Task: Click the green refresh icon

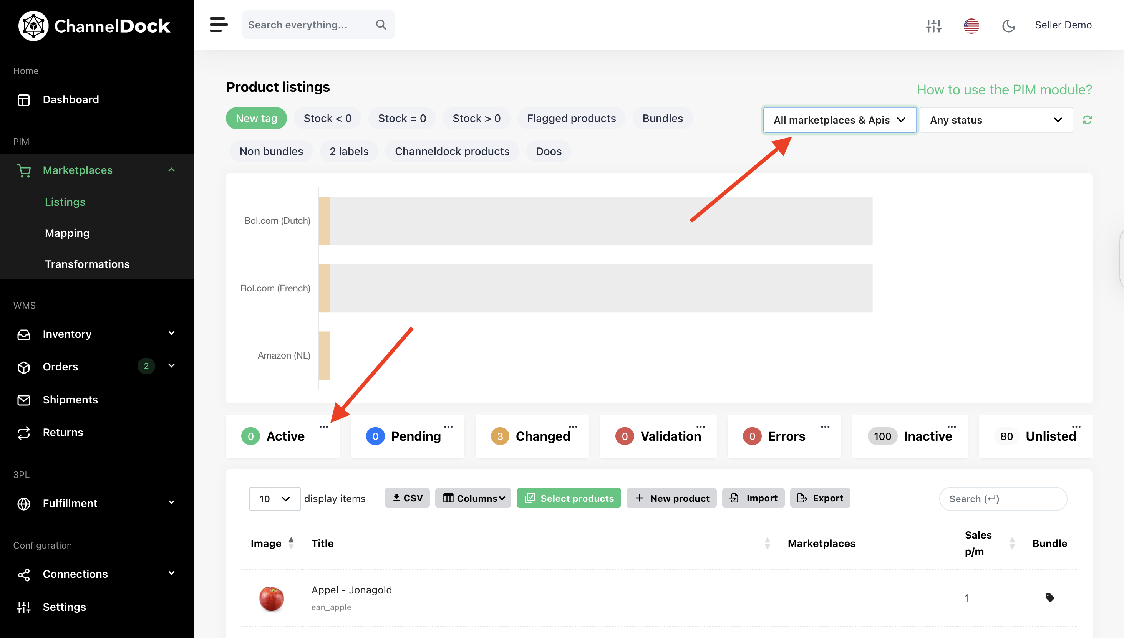Action: [x=1087, y=120]
